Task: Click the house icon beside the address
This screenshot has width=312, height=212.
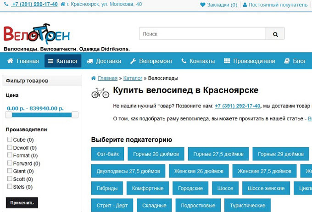Action: pyautogui.click(x=63, y=4)
